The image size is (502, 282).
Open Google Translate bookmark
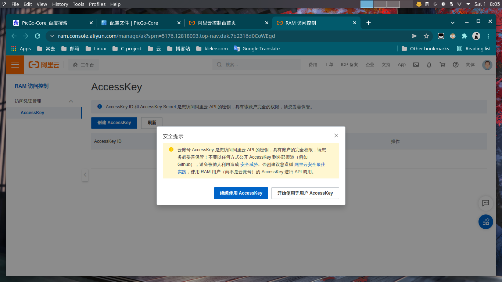[257, 48]
